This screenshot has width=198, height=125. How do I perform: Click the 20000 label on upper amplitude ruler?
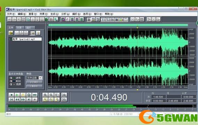pos(191,34)
